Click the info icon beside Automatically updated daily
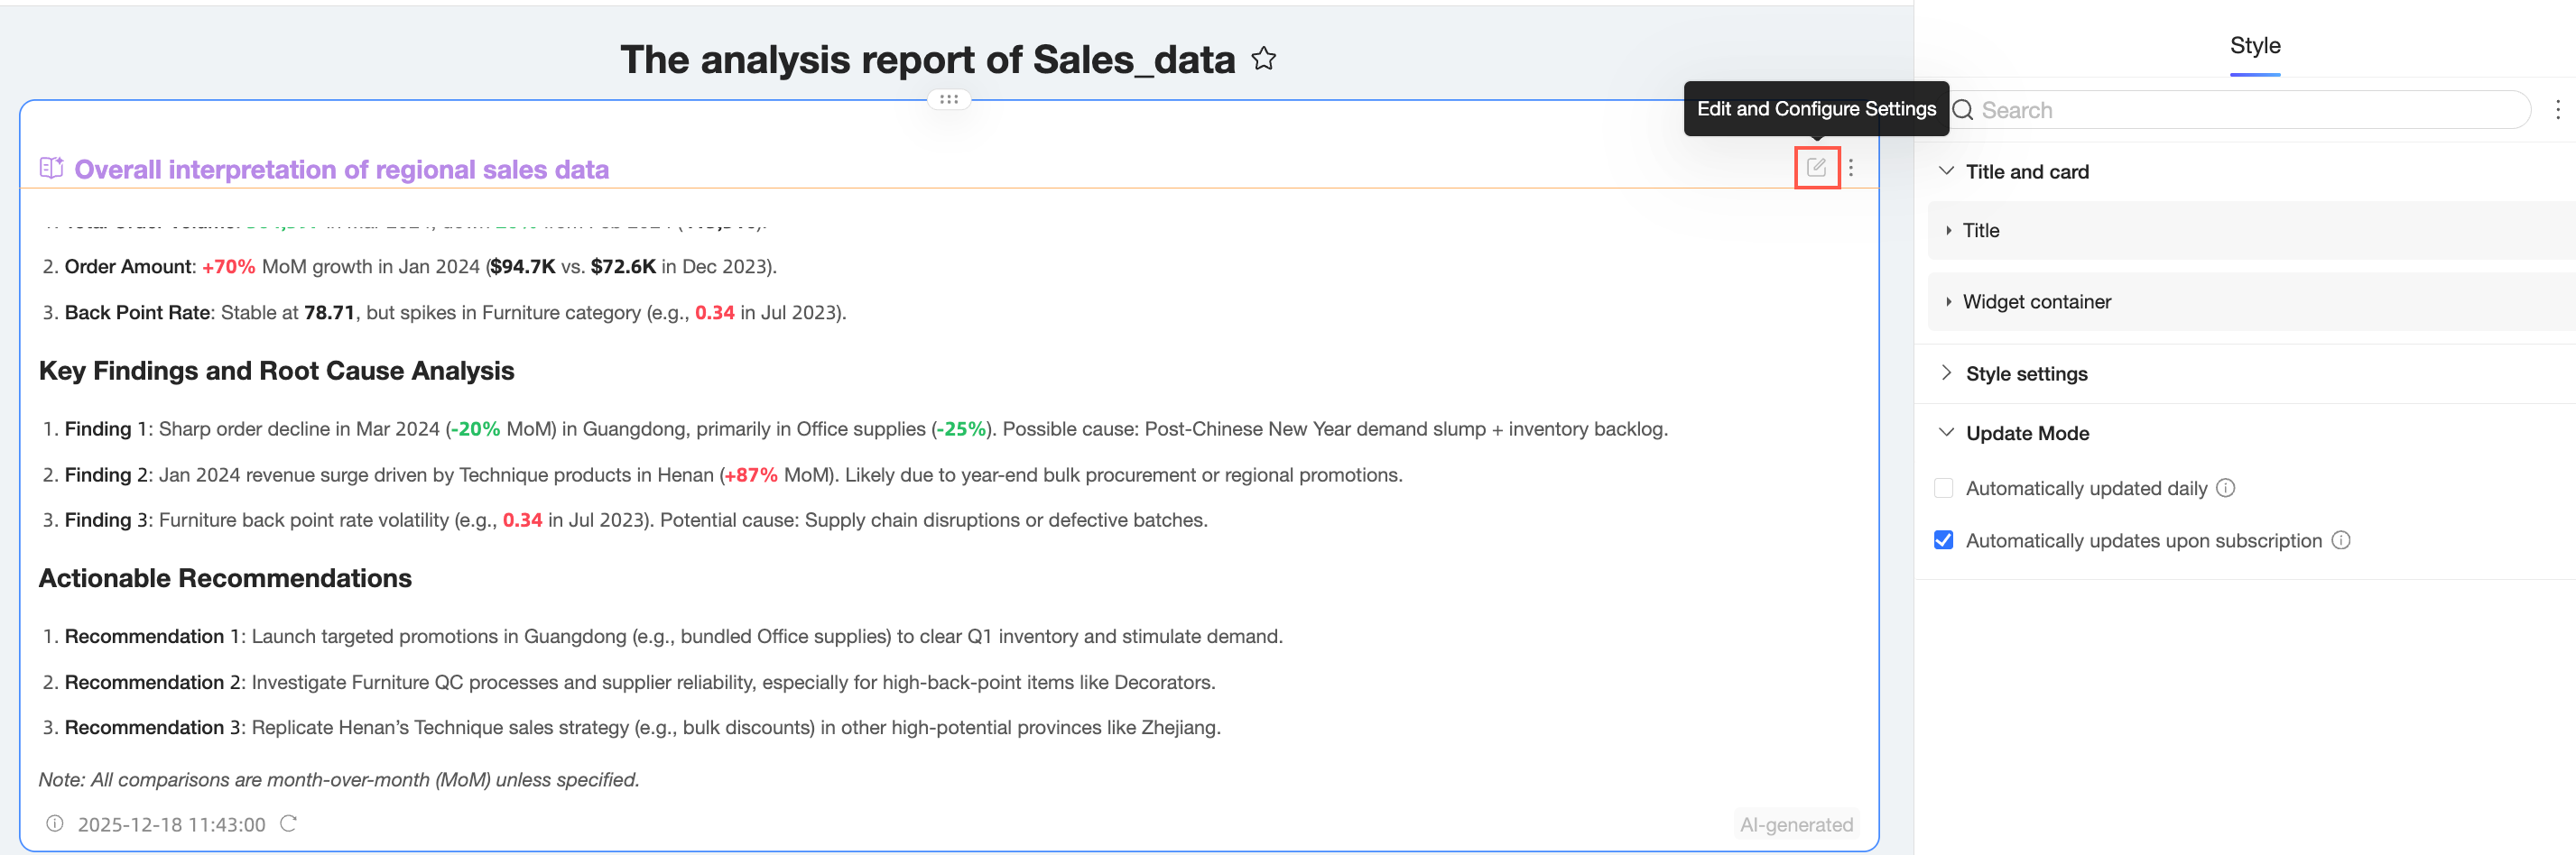This screenshot has height=855, width=2576. pyautogui.click(x=2225, y=489)
